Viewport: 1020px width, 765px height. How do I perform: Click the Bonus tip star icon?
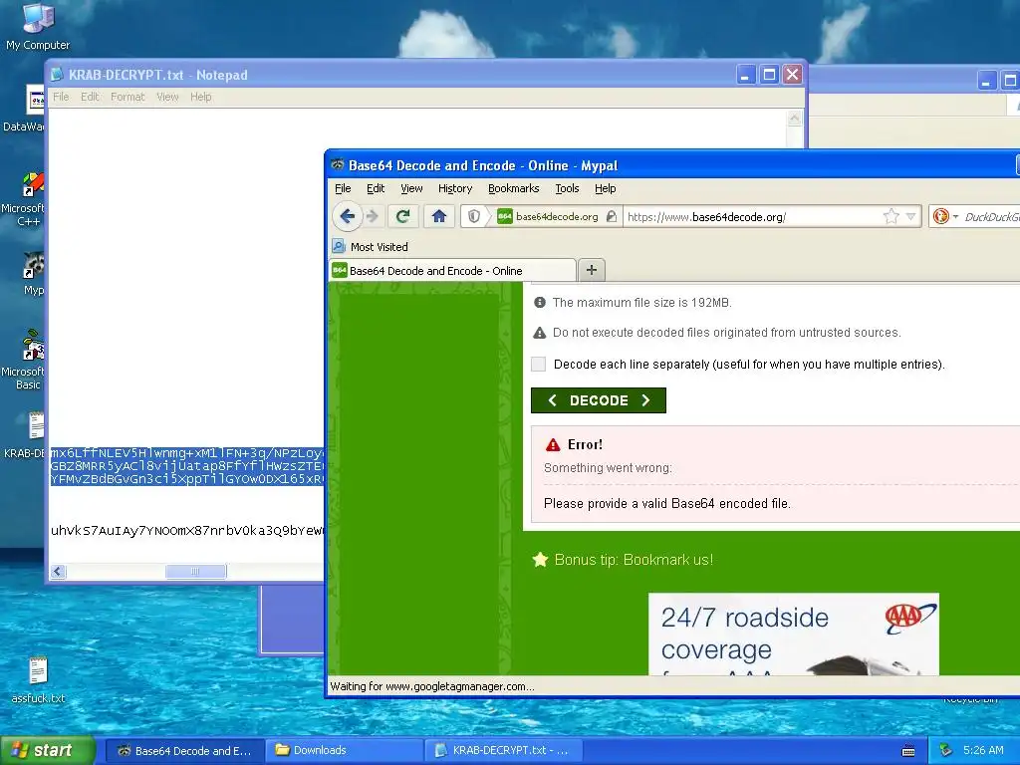[540, 560]
